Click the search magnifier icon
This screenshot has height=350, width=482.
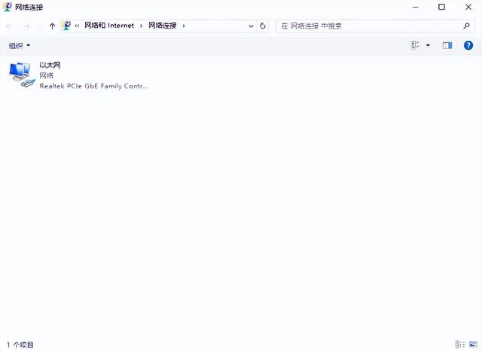coord(466,26)
